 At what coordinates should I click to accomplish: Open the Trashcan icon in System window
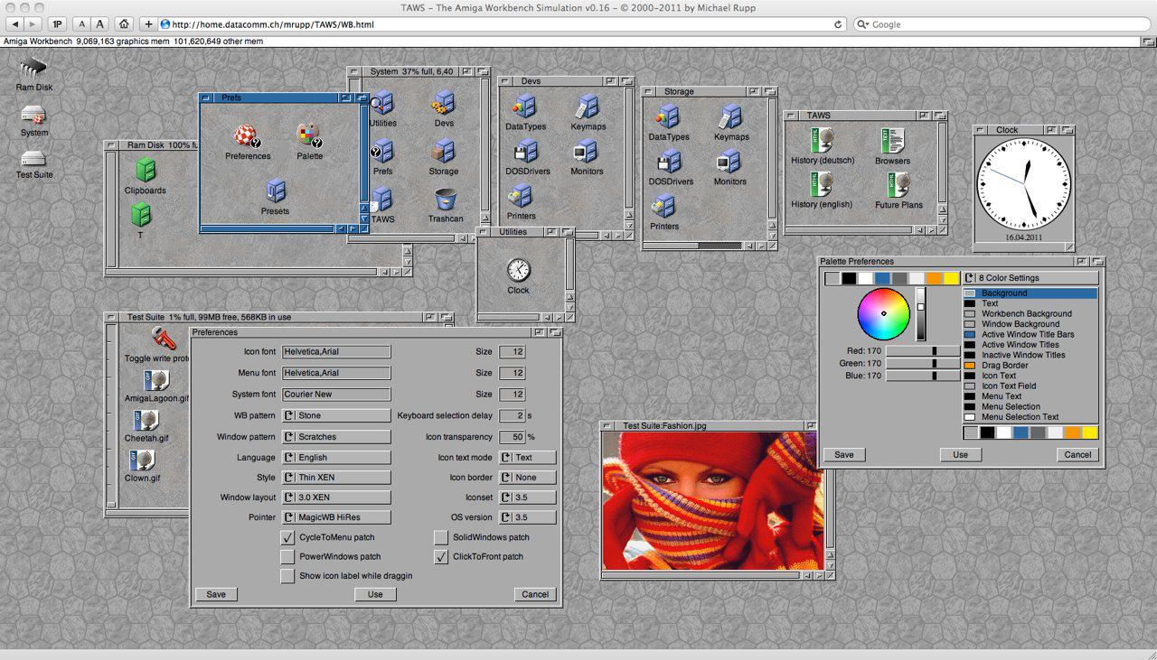[445, 200]
